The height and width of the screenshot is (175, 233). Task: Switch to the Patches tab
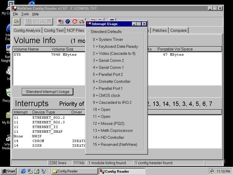point(160,30)
